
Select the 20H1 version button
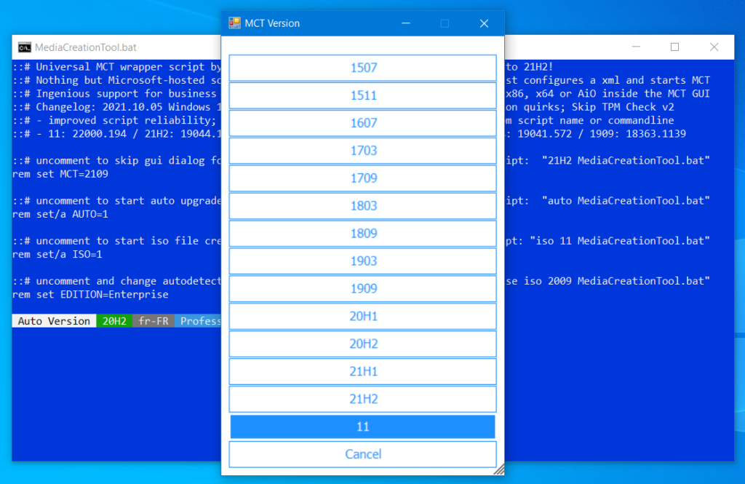click(x=362, y=317)
